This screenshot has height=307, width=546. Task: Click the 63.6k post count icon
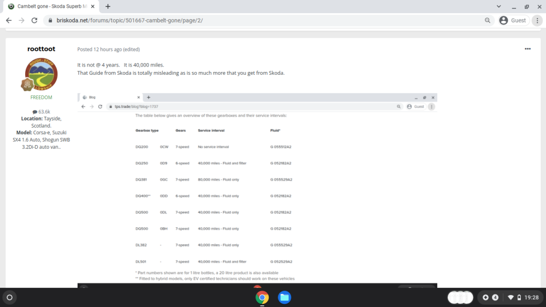click(x=35, y=112)
